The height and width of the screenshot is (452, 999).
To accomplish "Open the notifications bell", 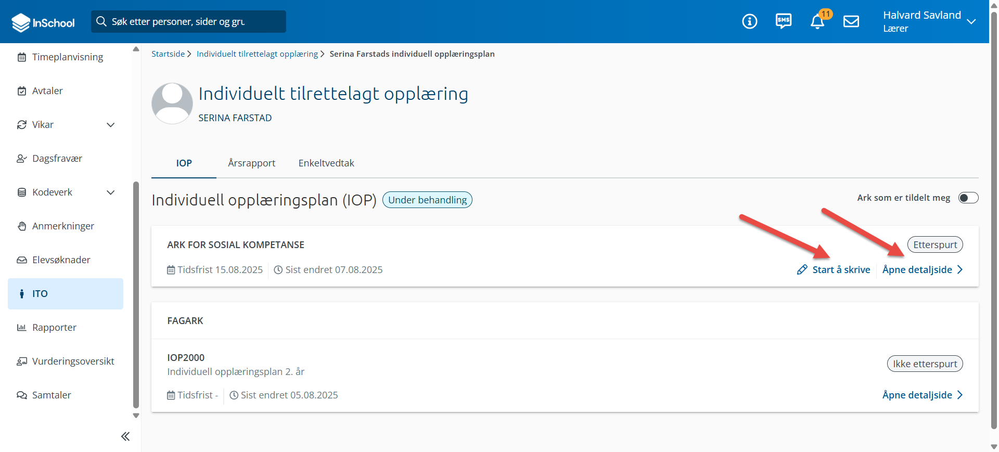I will pyautogui.click(x=817, y=21).
